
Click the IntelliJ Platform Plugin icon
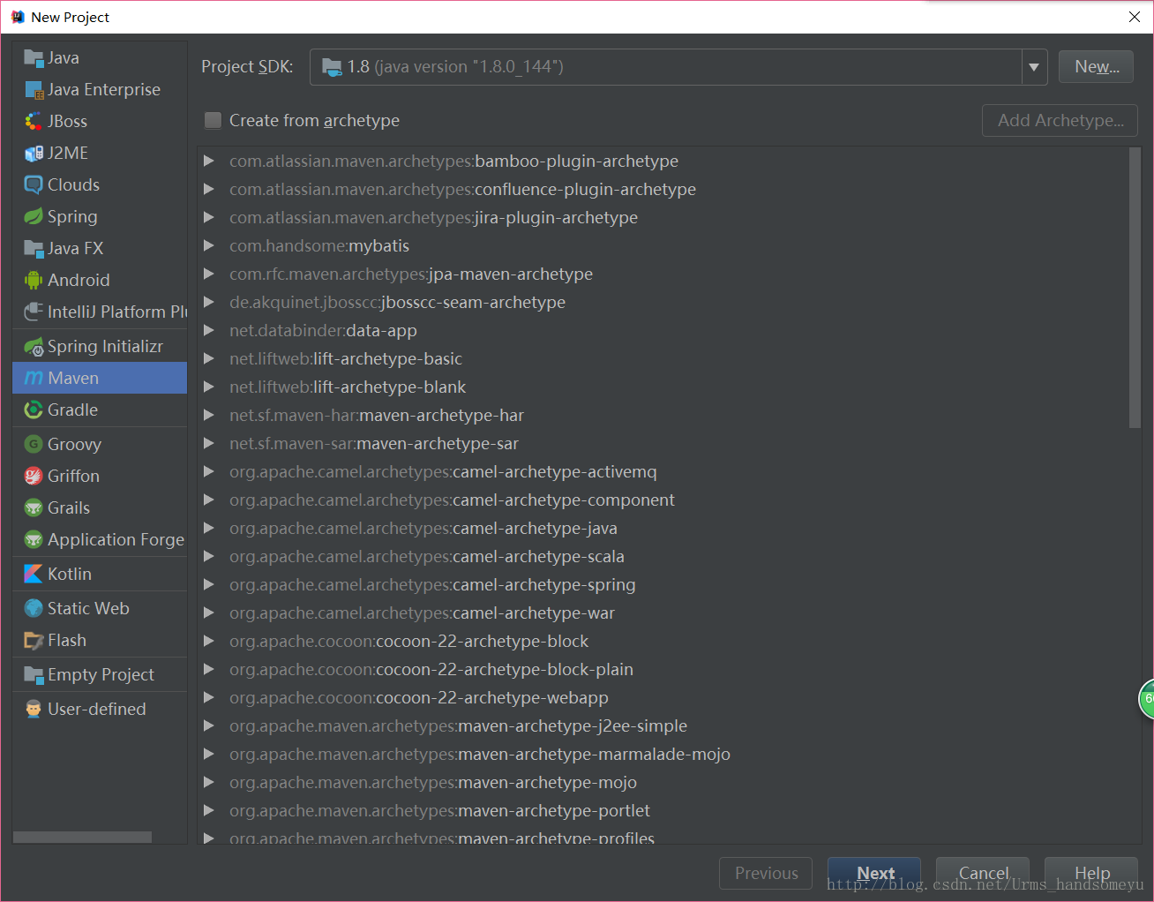point(34,312)
